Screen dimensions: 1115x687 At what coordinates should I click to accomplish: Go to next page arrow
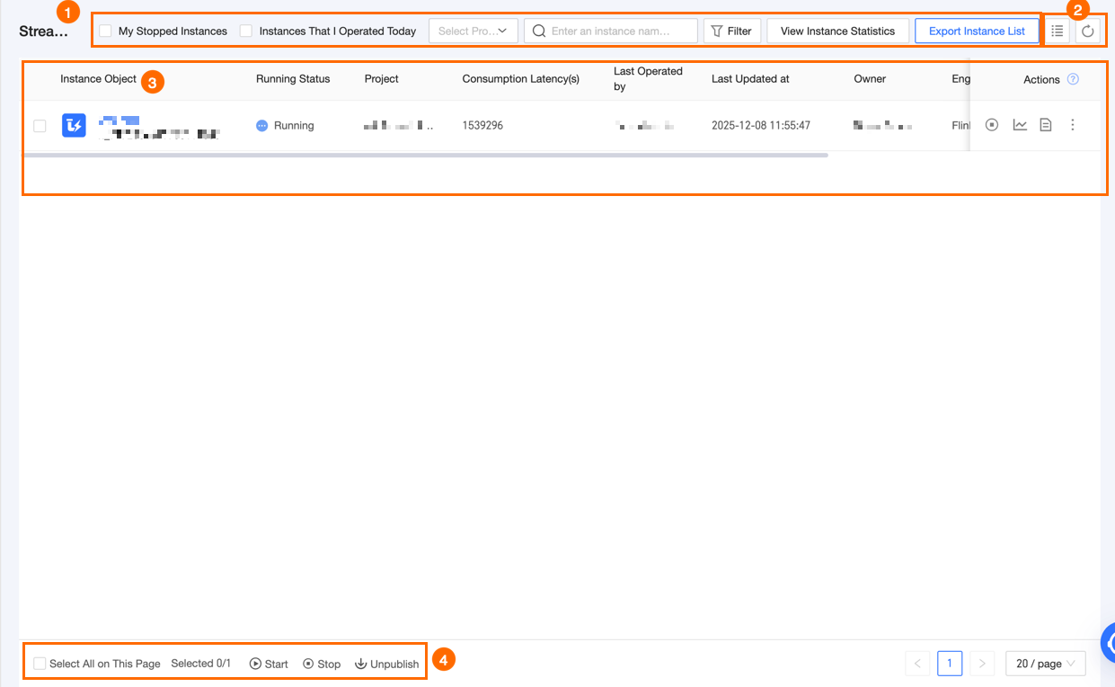[982, 664]
